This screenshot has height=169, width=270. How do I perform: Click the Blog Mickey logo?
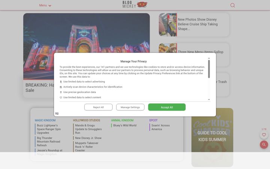[135, 5]
